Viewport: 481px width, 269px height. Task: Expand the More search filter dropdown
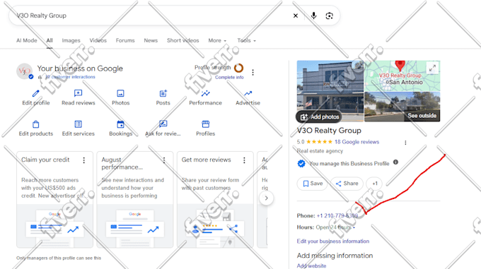217,40
